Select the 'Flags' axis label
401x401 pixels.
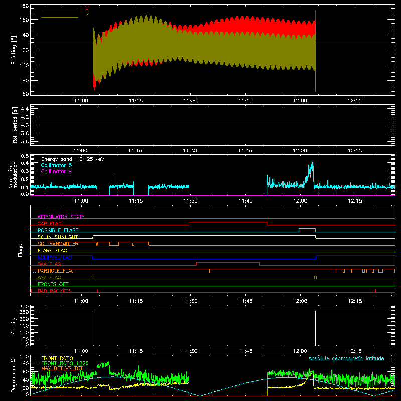tap(20, 250)
